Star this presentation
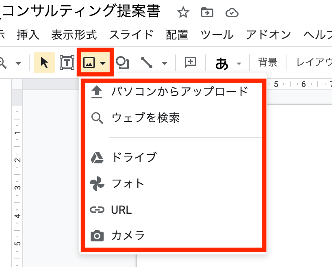Image resolution: width=332 pixels, height=267 pixels. tap(183, 12)
